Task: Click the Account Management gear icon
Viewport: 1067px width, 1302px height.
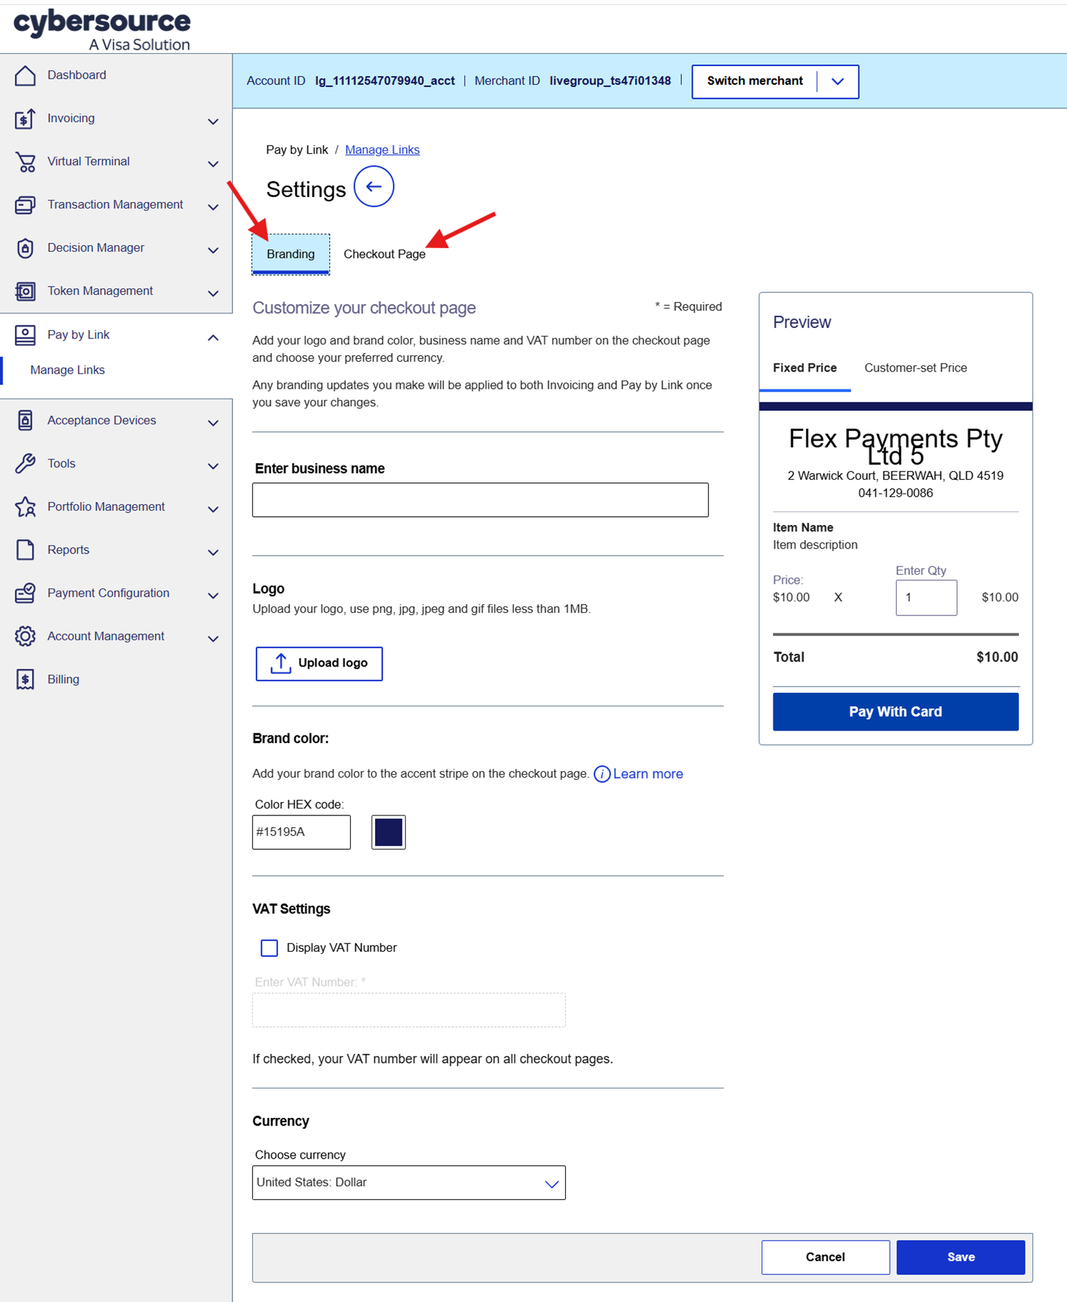Action: [26, 636]
